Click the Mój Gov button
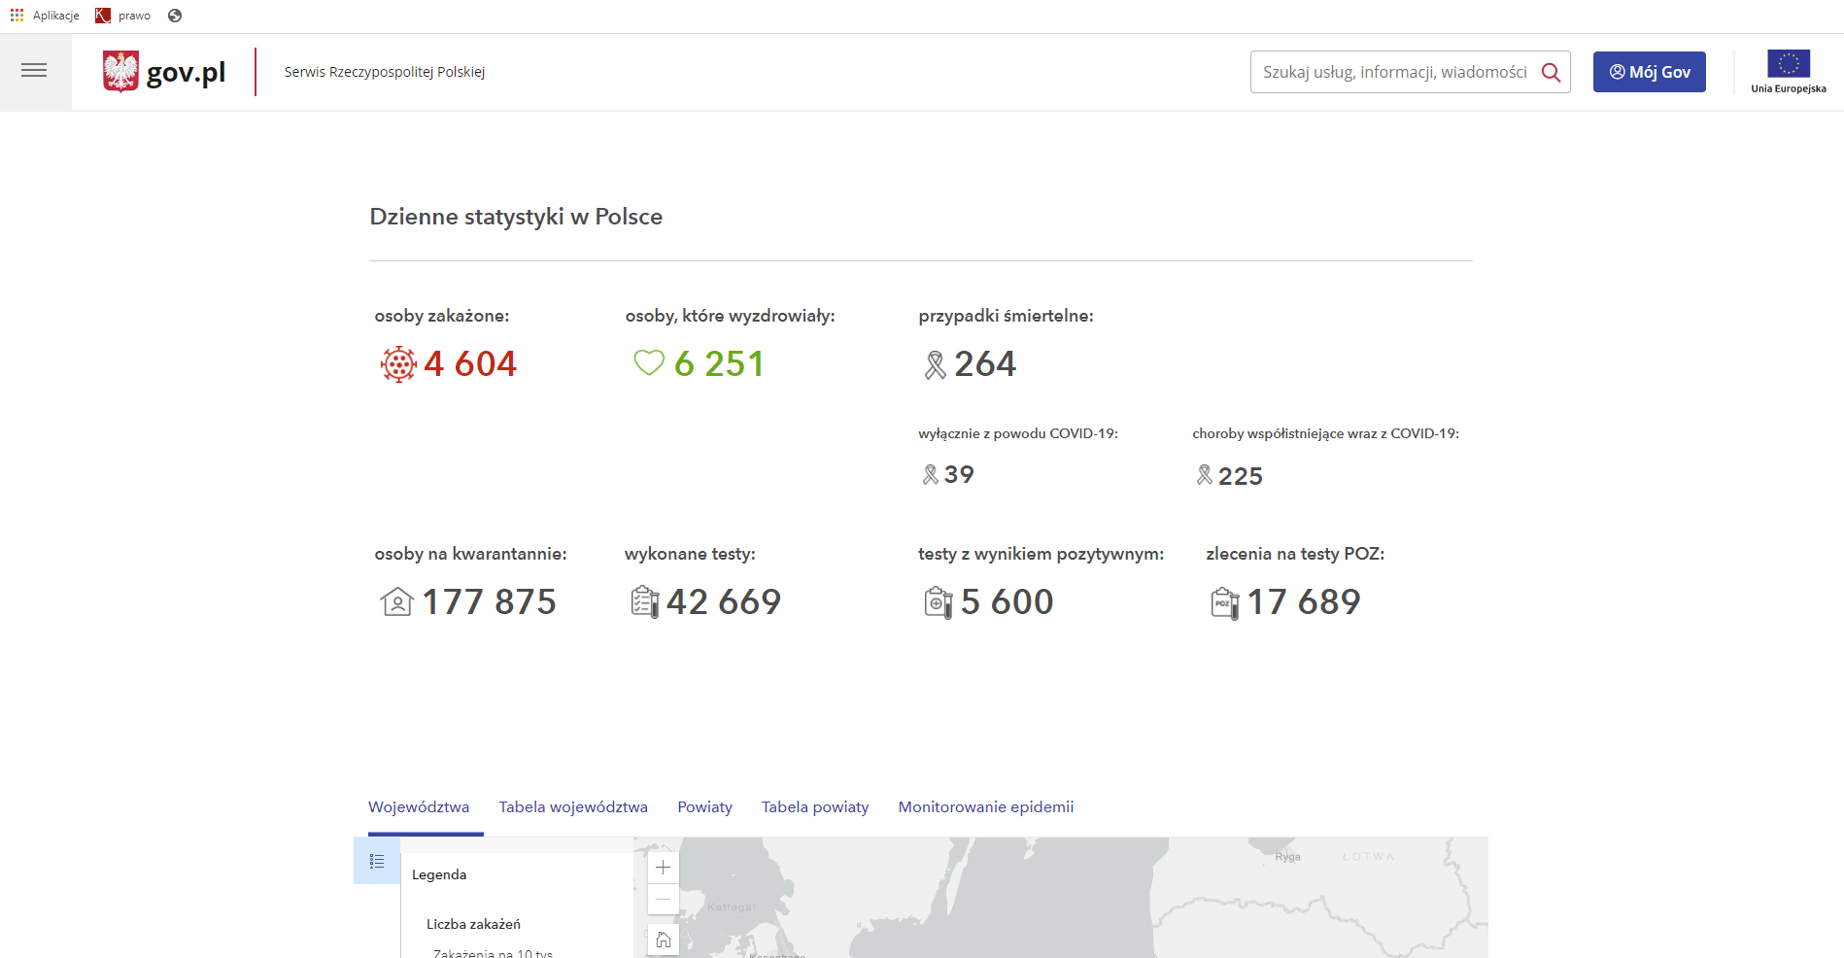 pyautogui.click(x=1649, y=72)
